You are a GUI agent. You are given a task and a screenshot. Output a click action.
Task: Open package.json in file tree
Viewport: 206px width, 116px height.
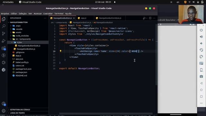(21, 72)
